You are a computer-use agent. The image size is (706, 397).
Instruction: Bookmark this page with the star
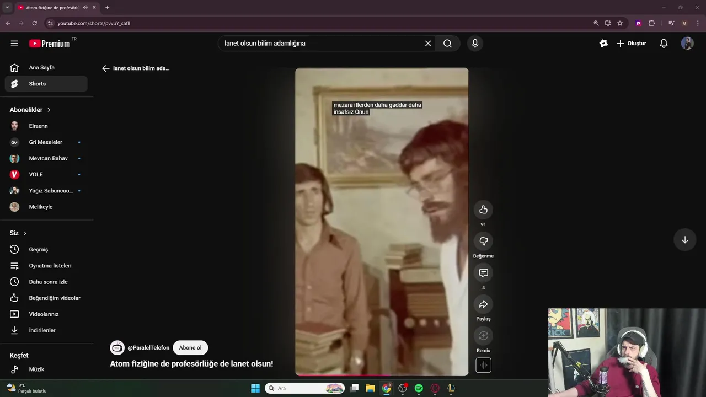(620, 23)
